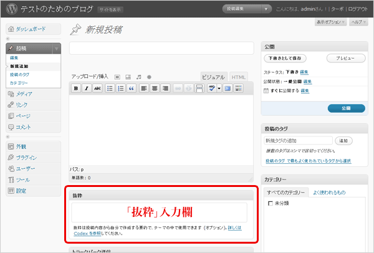Open Codex を参照 link
Viewport: 374px width, 253px height.
pyautogui.click(x=87, y=234)
